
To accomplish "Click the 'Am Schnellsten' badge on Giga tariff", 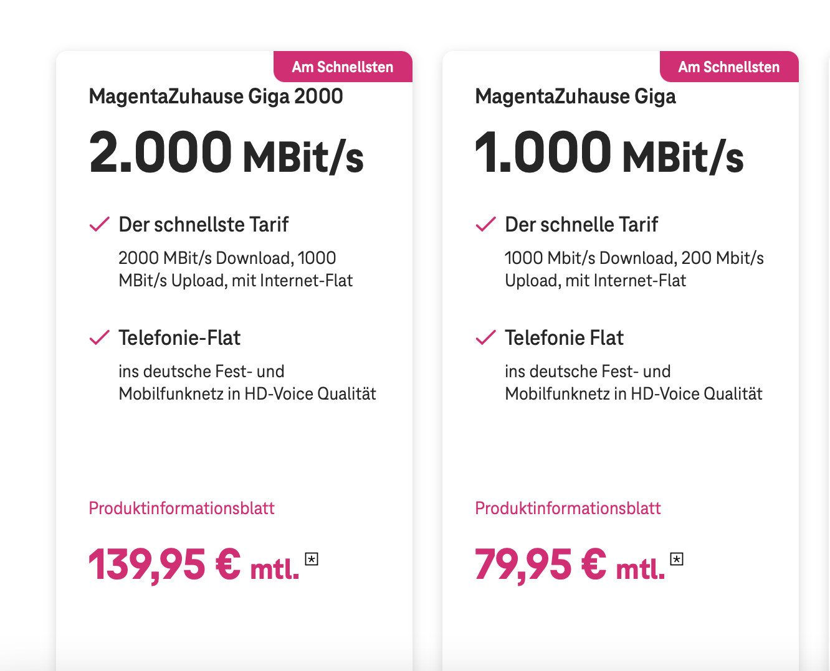I will [x=729, y=67].
